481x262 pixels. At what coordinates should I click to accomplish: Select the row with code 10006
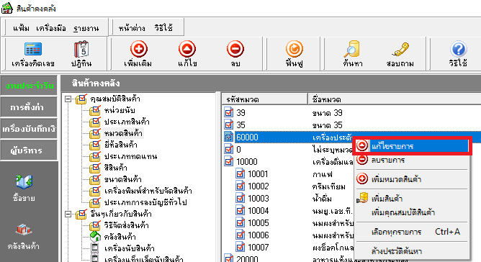[259, 235]
